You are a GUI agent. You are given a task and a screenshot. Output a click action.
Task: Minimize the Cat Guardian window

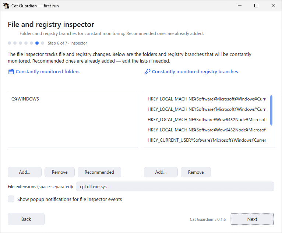coord(240,6)
